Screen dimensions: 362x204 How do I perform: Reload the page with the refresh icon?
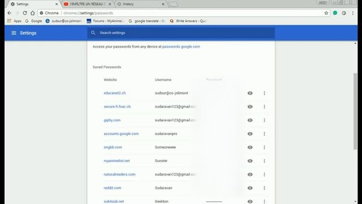(25, 13)
